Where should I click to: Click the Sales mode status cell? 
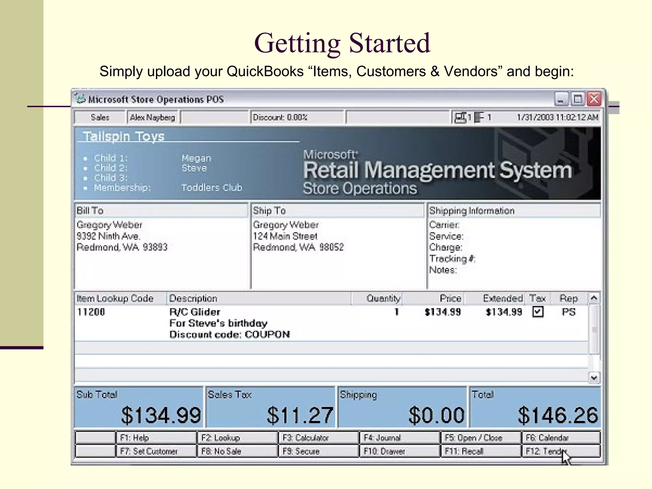[x=100, y=117]
